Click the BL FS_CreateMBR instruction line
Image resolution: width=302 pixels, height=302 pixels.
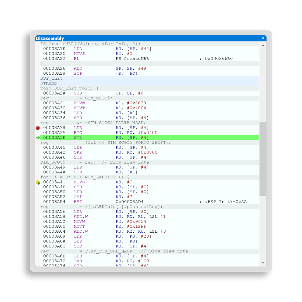[112, 59]
